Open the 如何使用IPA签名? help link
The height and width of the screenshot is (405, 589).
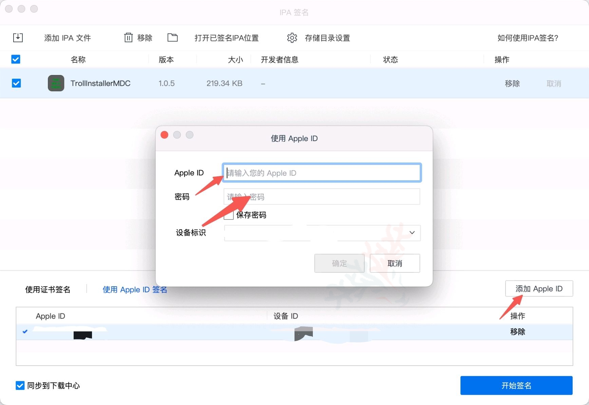[528, 38]
